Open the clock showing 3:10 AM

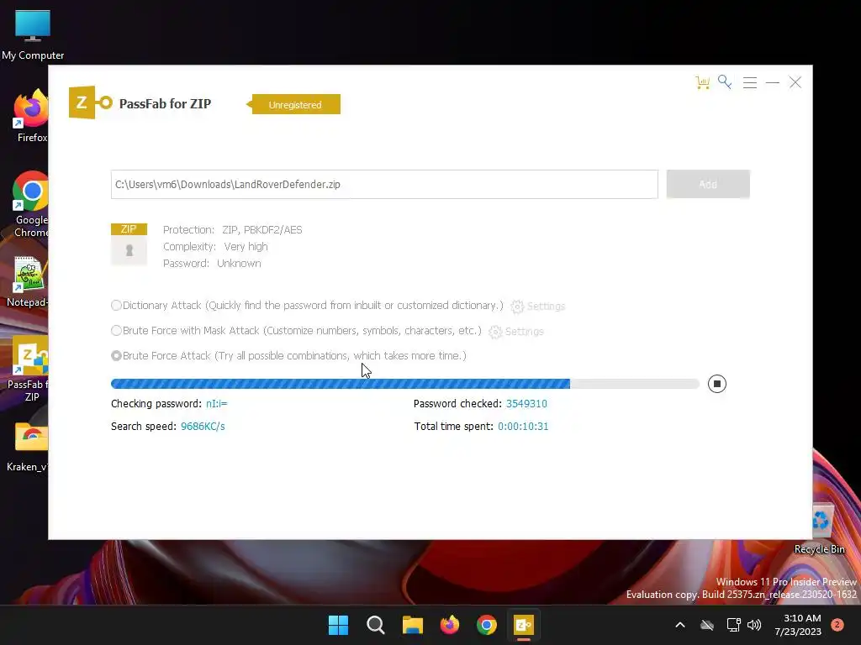click(797, 625)
